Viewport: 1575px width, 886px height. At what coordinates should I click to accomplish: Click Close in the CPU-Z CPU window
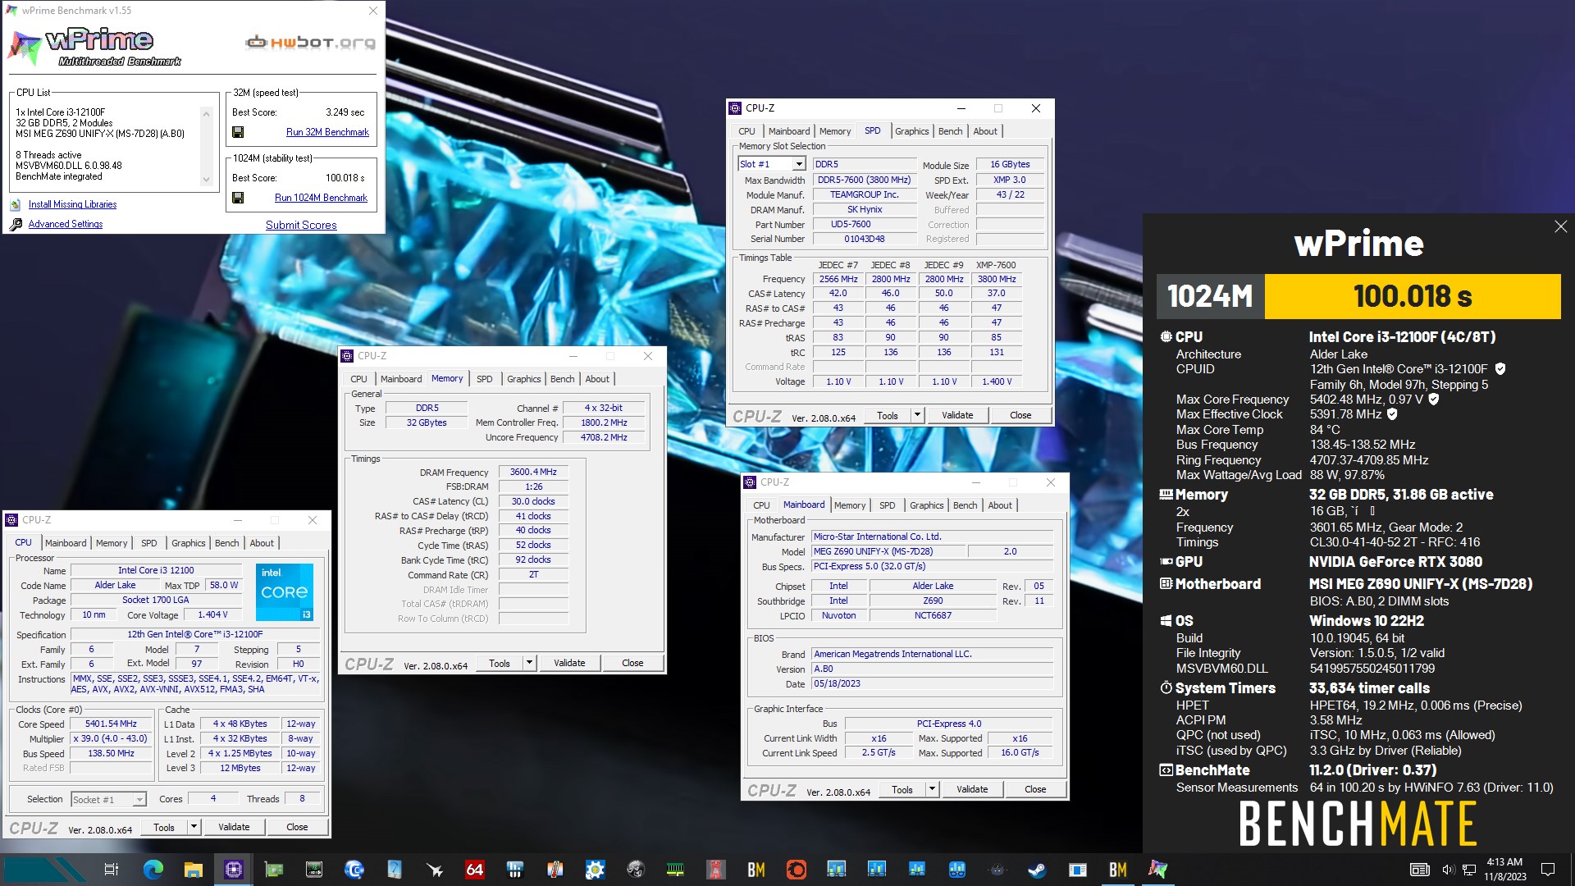point(297,827)
